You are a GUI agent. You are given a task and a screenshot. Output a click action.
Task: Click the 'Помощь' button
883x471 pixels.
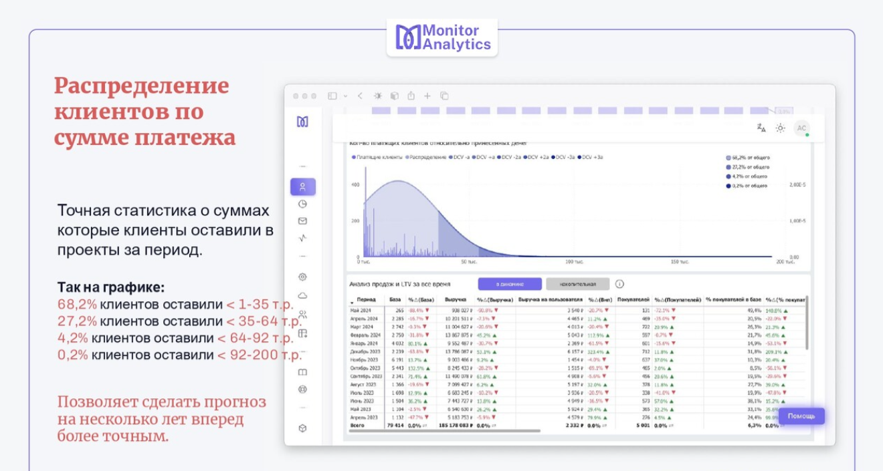click(802, 416)
